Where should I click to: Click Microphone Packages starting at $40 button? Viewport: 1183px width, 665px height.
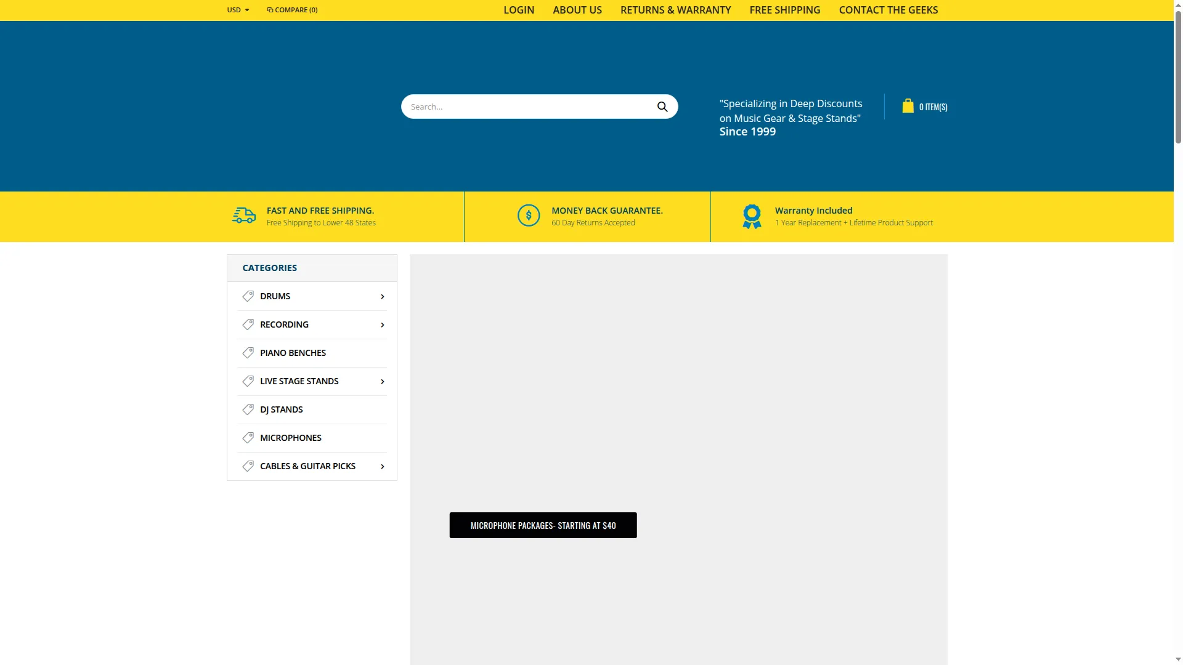pyautogui.click(x=543, y=525)
